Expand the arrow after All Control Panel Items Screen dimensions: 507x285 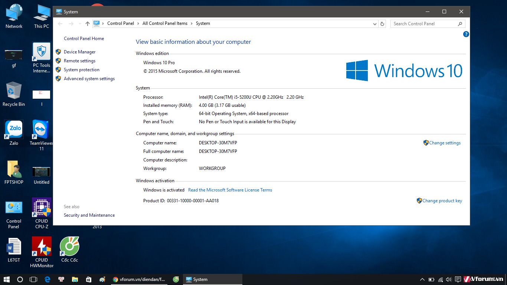pyautogui.click(x=192, y=23)
